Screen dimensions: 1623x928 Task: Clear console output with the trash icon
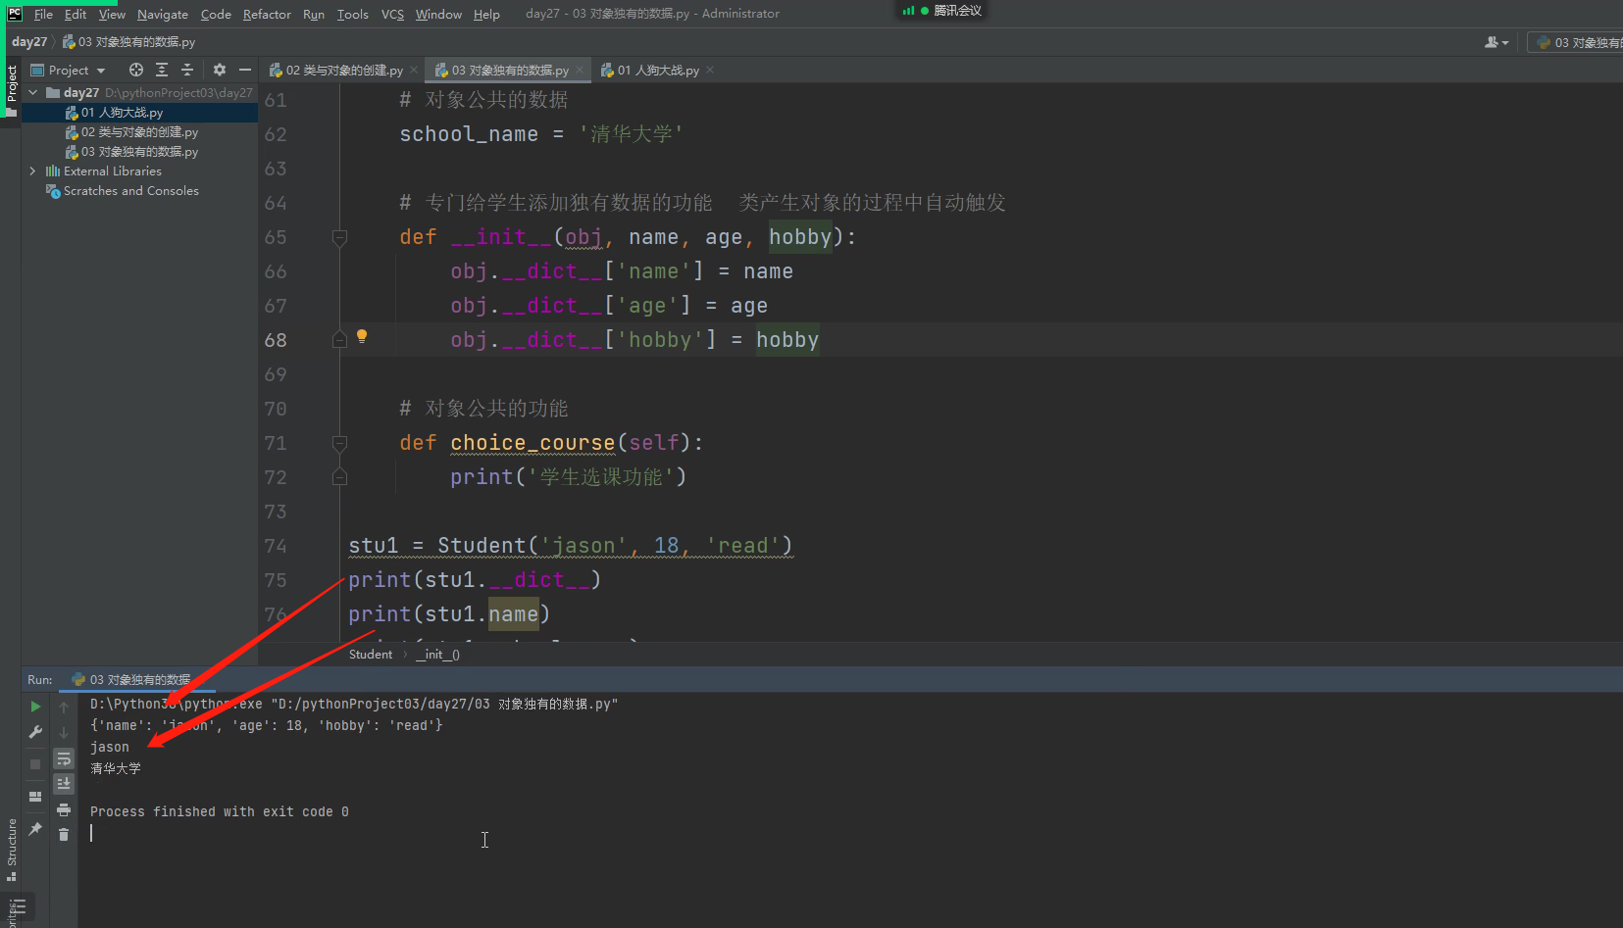(x=64, y=834)
